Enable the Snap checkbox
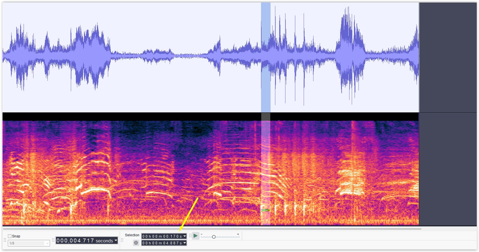The width and height of the screenshot is (479, 252). click(10, 236)
